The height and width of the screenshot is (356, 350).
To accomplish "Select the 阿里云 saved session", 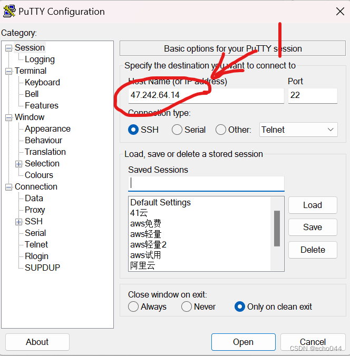I will (x=143, y=265).
